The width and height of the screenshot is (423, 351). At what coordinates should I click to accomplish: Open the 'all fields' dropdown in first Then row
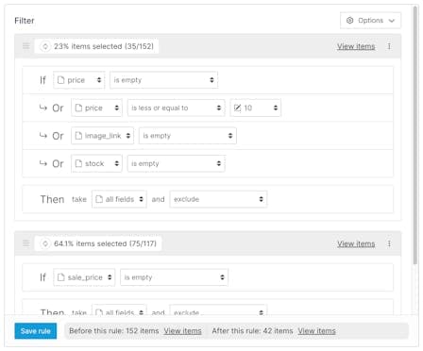pyautogui.click(x=119, y=199)
